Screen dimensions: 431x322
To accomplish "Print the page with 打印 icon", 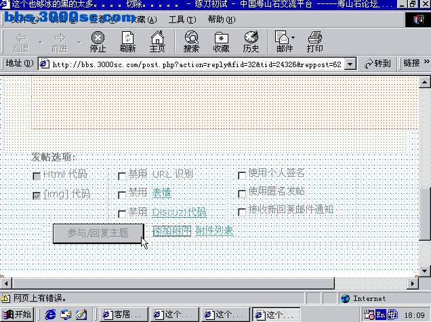I will coord(314,42).
